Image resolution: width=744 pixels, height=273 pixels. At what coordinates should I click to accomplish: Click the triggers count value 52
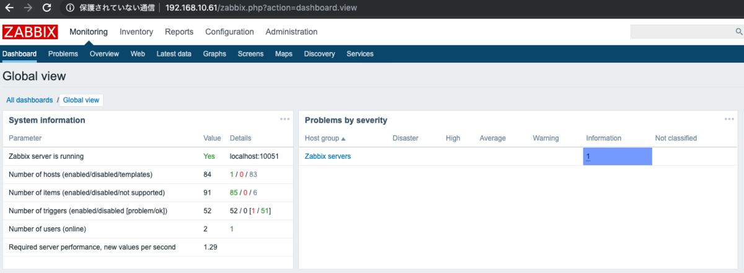click(208, 211)
